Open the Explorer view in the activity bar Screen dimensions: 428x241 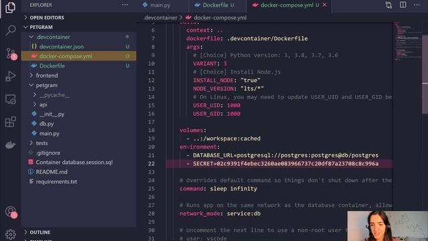point(11,7)
